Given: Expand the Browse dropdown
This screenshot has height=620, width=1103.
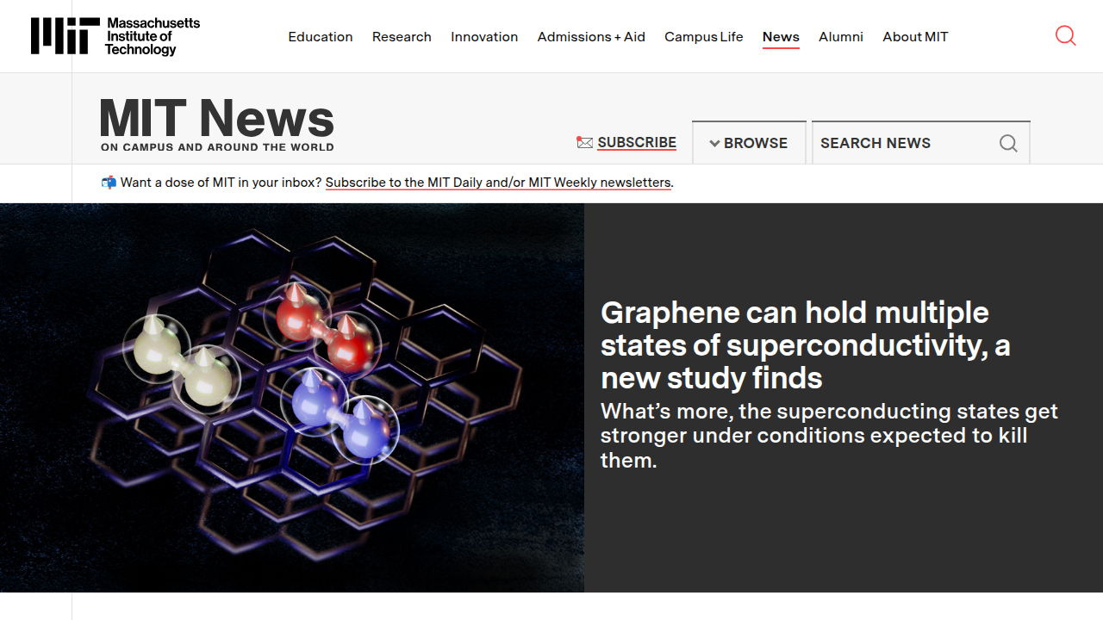Looking at the screenshot, I should click(749, 143).
